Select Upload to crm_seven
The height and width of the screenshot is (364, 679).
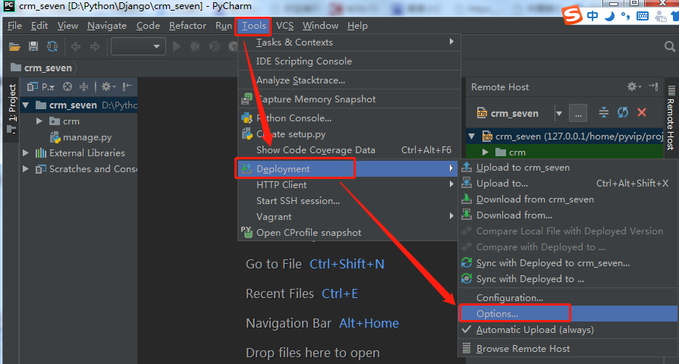click(x=567, y=168)
